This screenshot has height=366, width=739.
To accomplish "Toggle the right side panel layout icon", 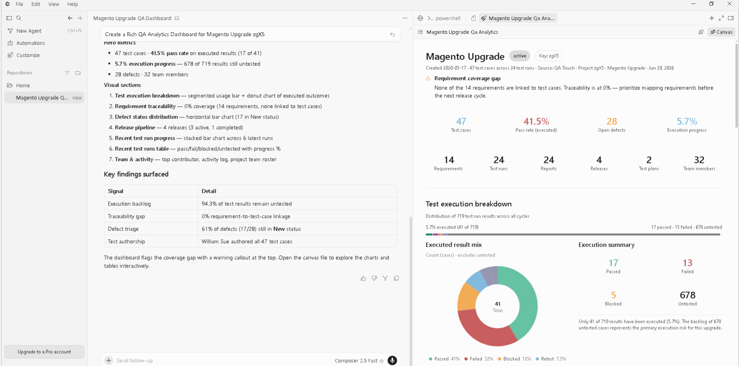I will [x=731, y=18].
